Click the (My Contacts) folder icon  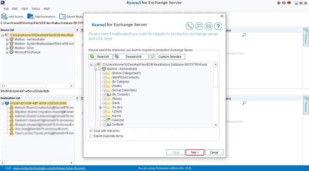(108, 94)
